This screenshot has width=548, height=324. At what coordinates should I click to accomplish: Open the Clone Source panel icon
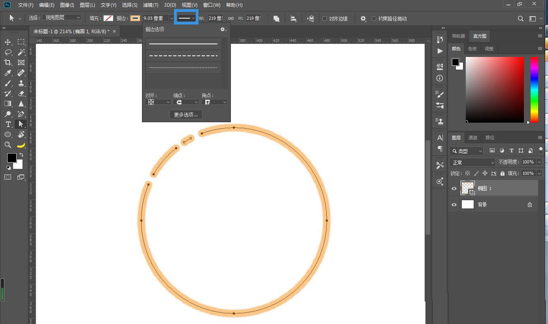[x=440, y=121]
